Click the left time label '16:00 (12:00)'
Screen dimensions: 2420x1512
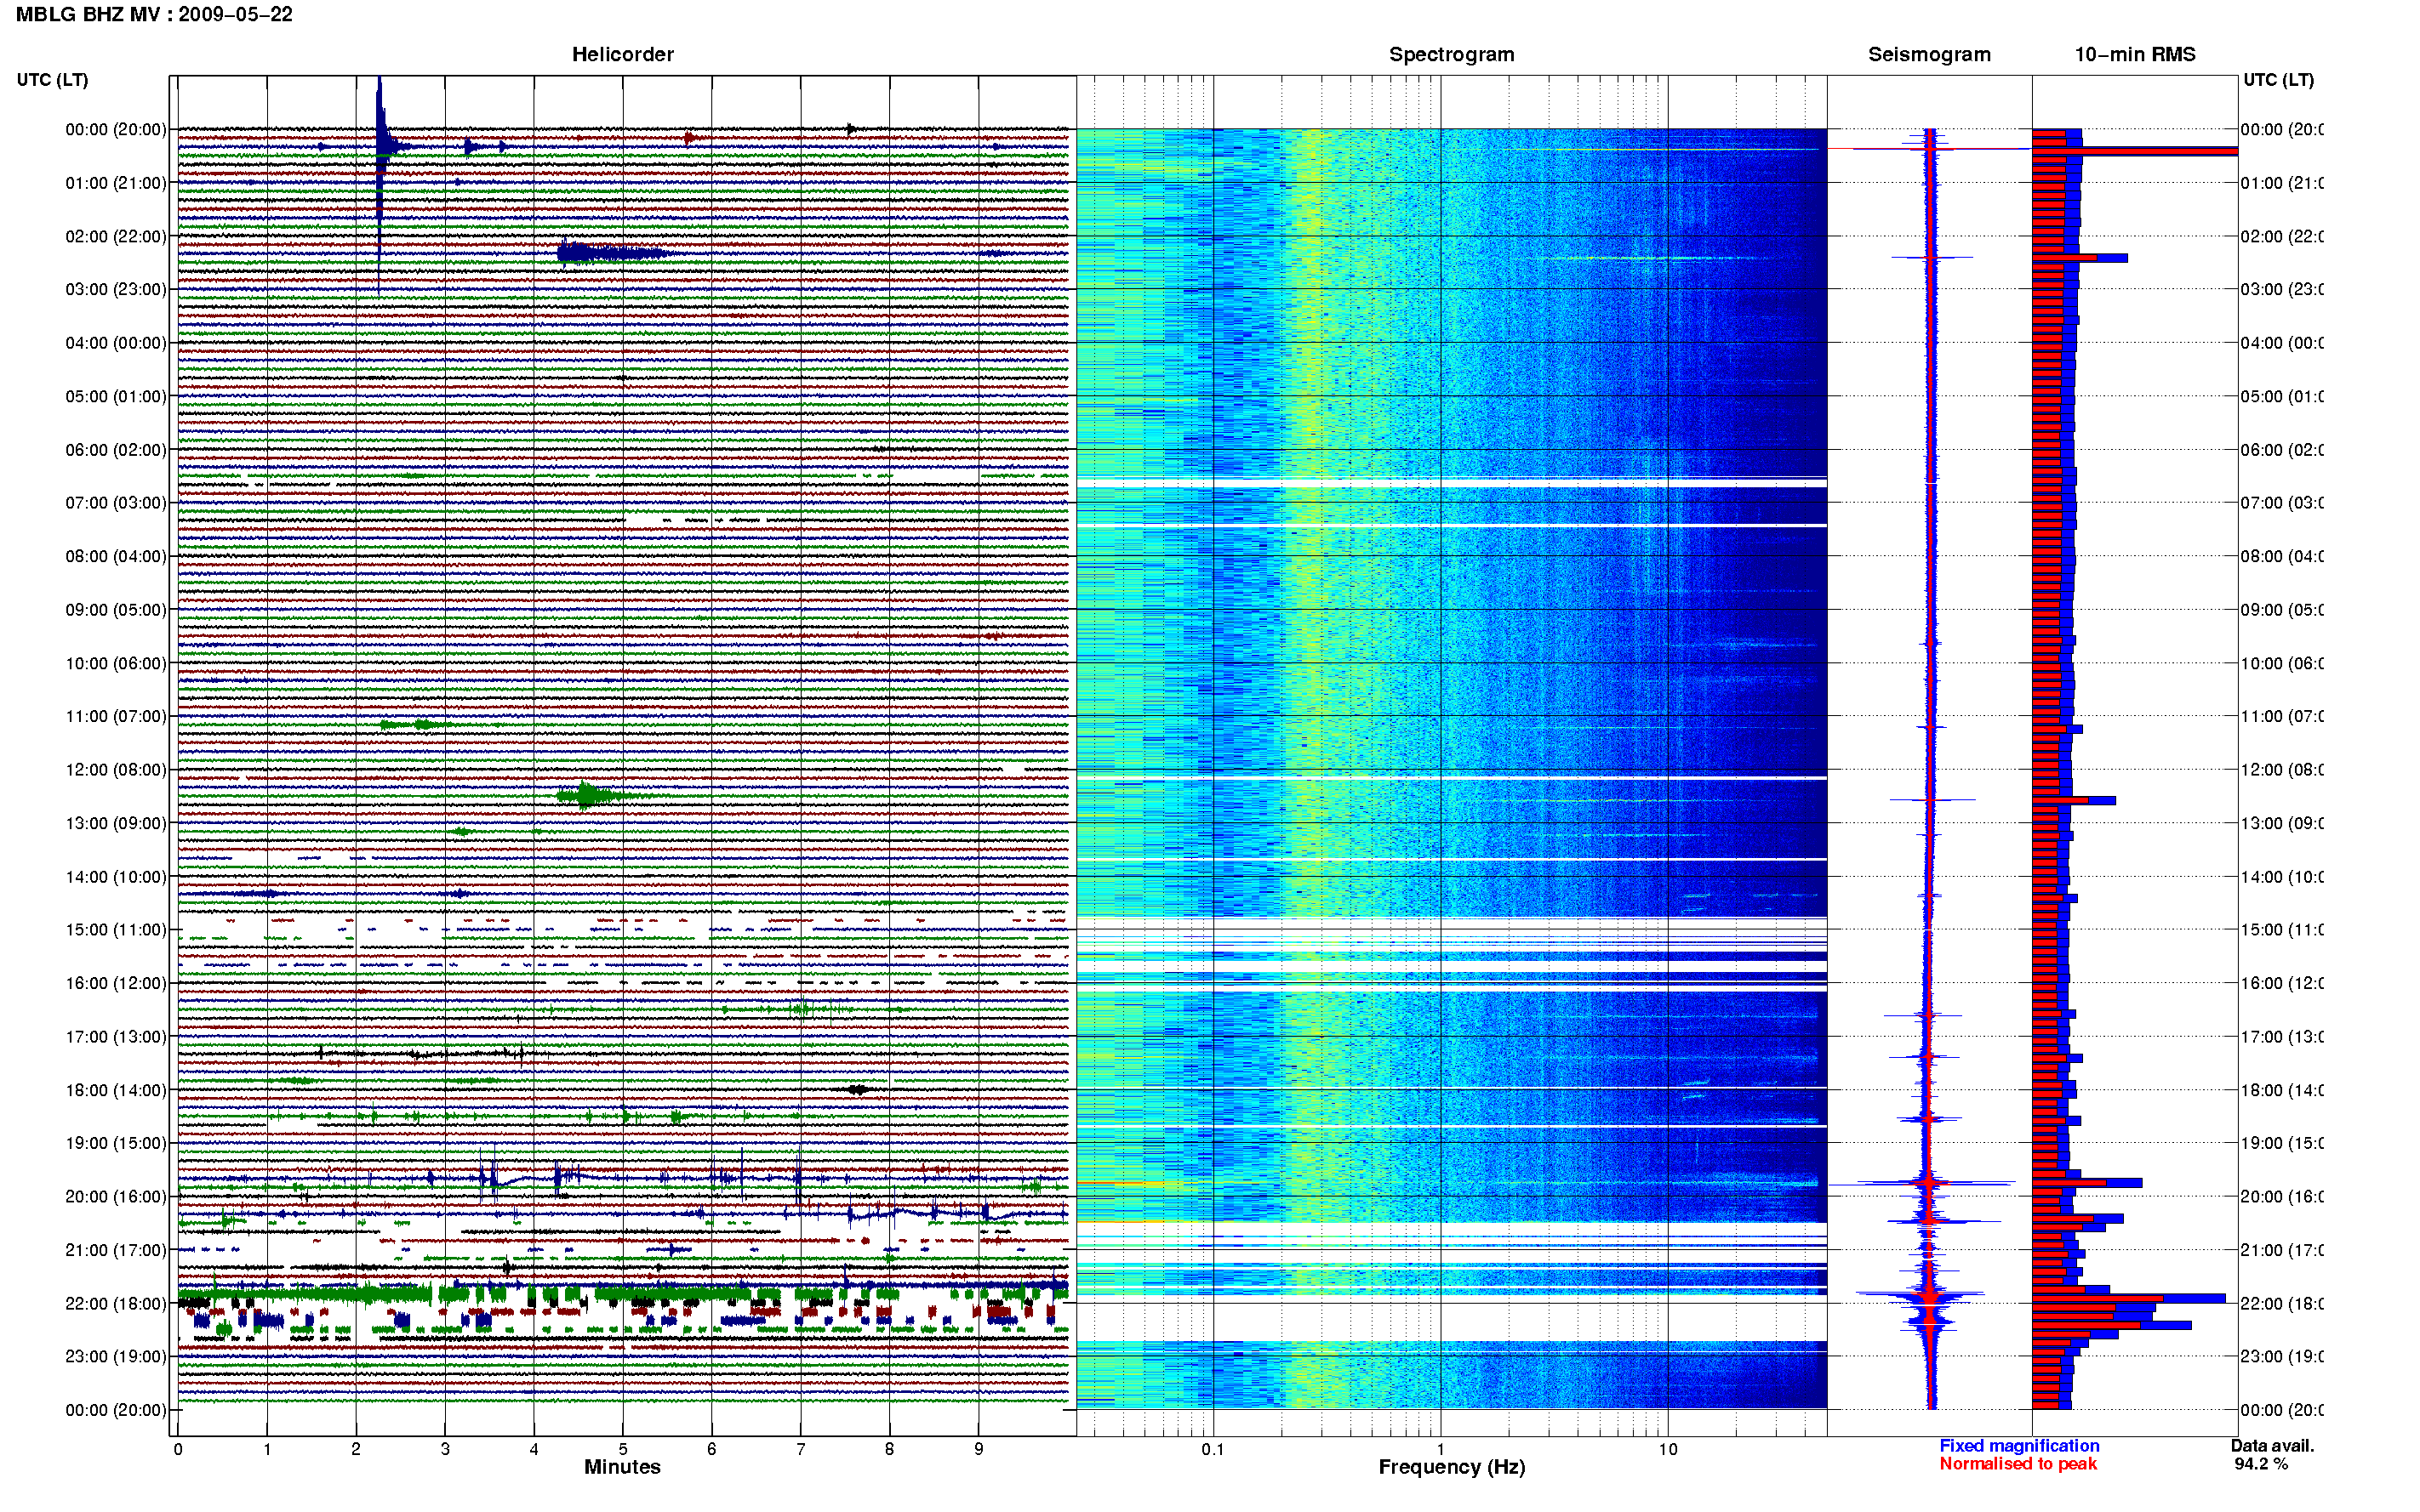116,983
